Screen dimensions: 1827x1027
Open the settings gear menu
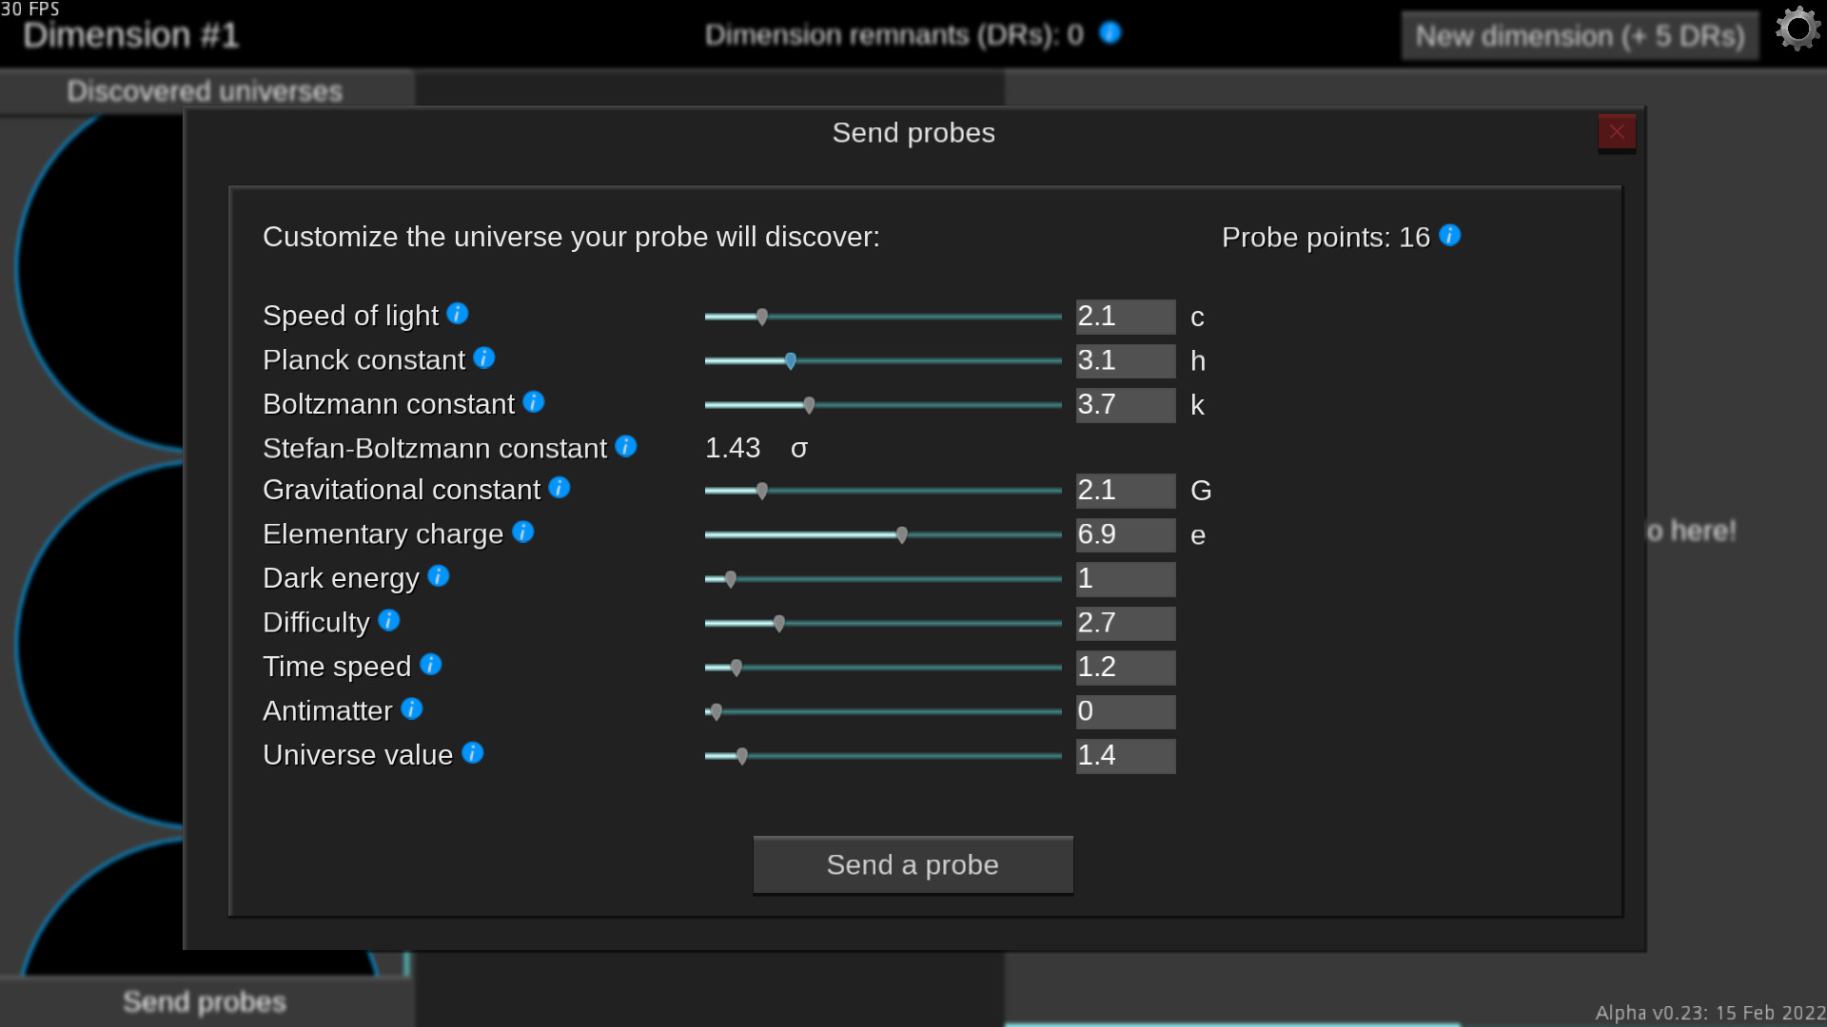click(1797, 29)
